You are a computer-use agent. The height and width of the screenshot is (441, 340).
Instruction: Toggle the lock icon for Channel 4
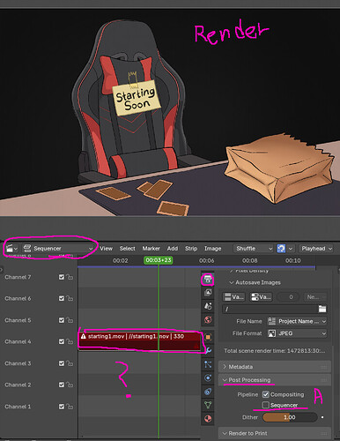[x=70, y=341]
